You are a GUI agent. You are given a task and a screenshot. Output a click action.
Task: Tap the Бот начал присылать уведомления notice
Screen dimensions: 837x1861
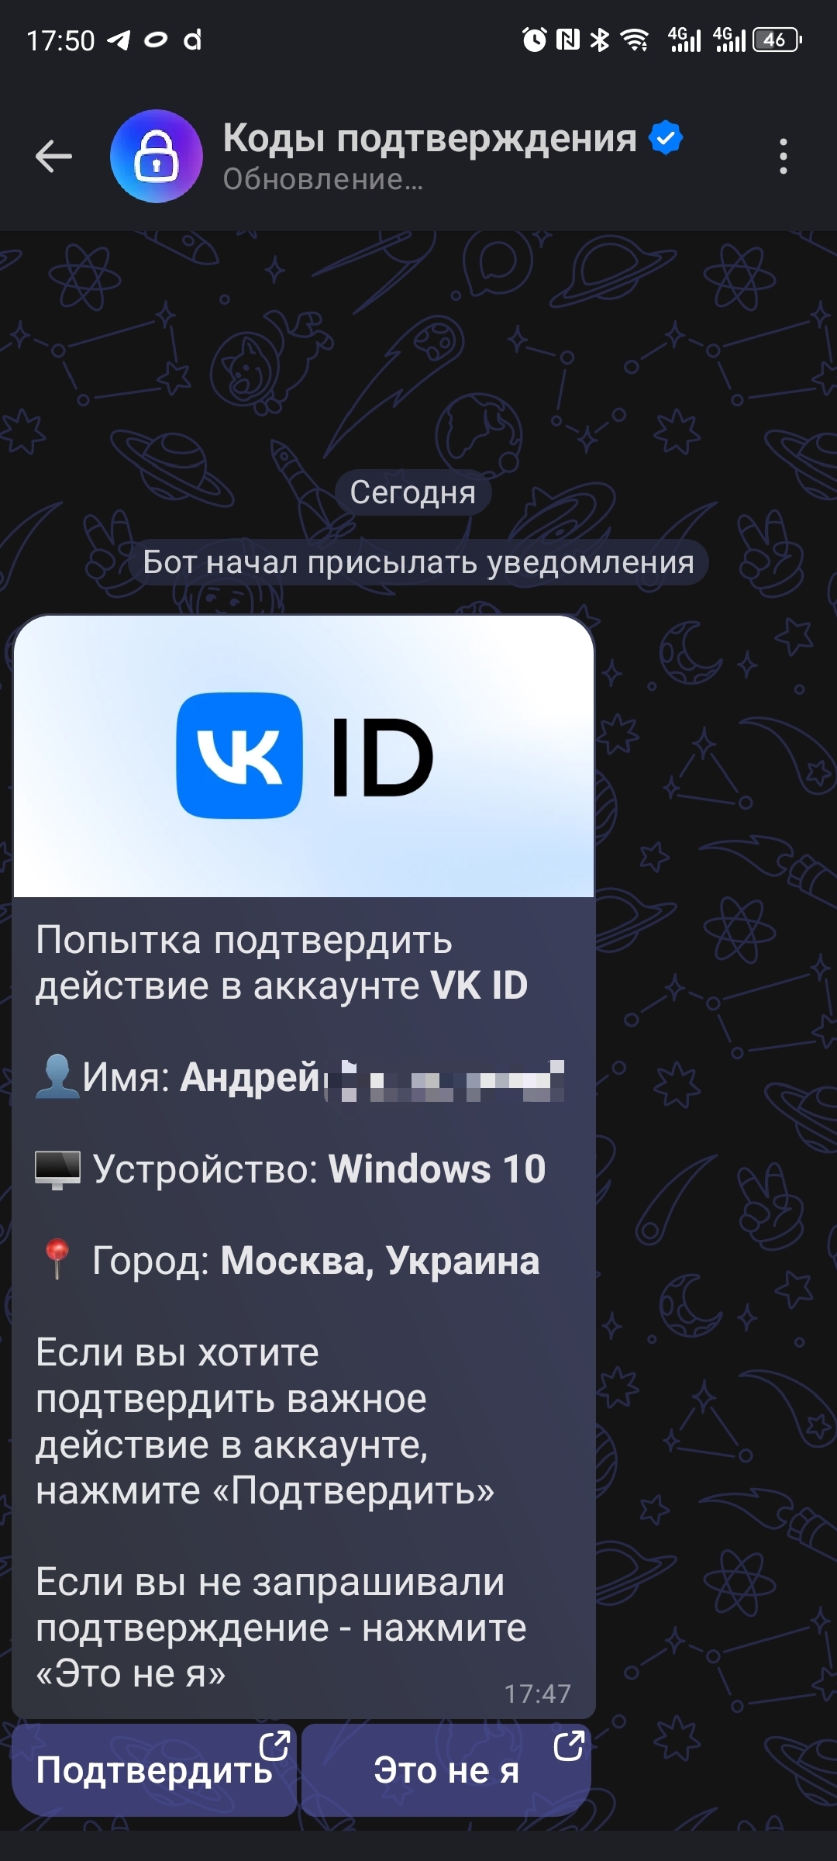coord(418,562)
